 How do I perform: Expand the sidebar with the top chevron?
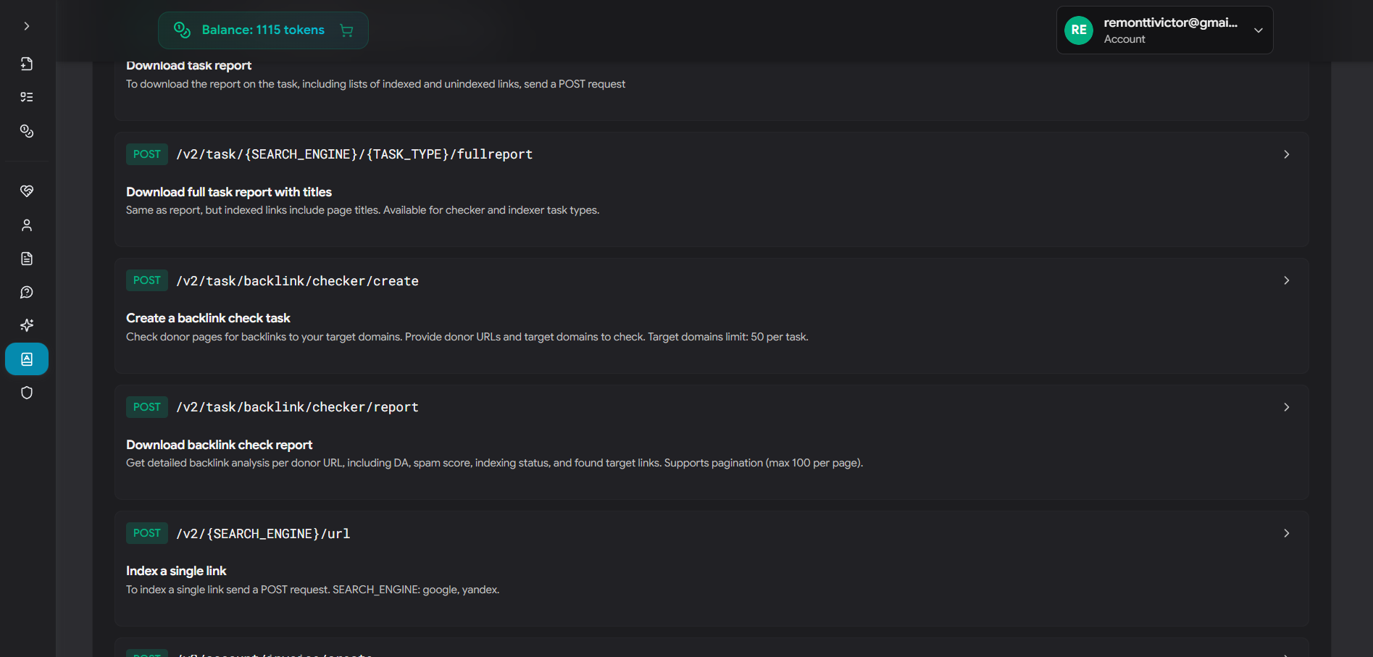tap(27, 26)
